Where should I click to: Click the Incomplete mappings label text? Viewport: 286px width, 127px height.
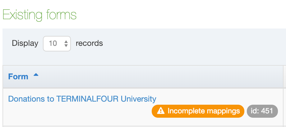click(204, 111)
